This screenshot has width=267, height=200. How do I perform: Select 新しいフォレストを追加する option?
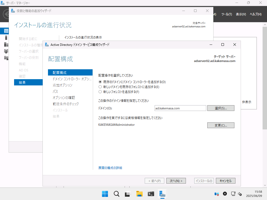pyautogui.click(x=119, y=92)
